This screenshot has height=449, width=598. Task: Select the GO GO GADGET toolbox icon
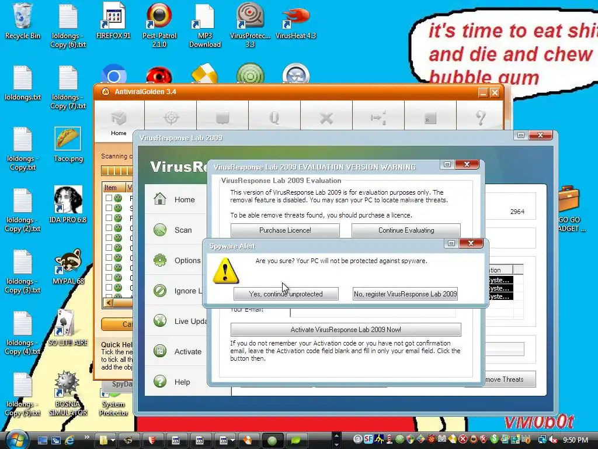(x=570, y=209)
